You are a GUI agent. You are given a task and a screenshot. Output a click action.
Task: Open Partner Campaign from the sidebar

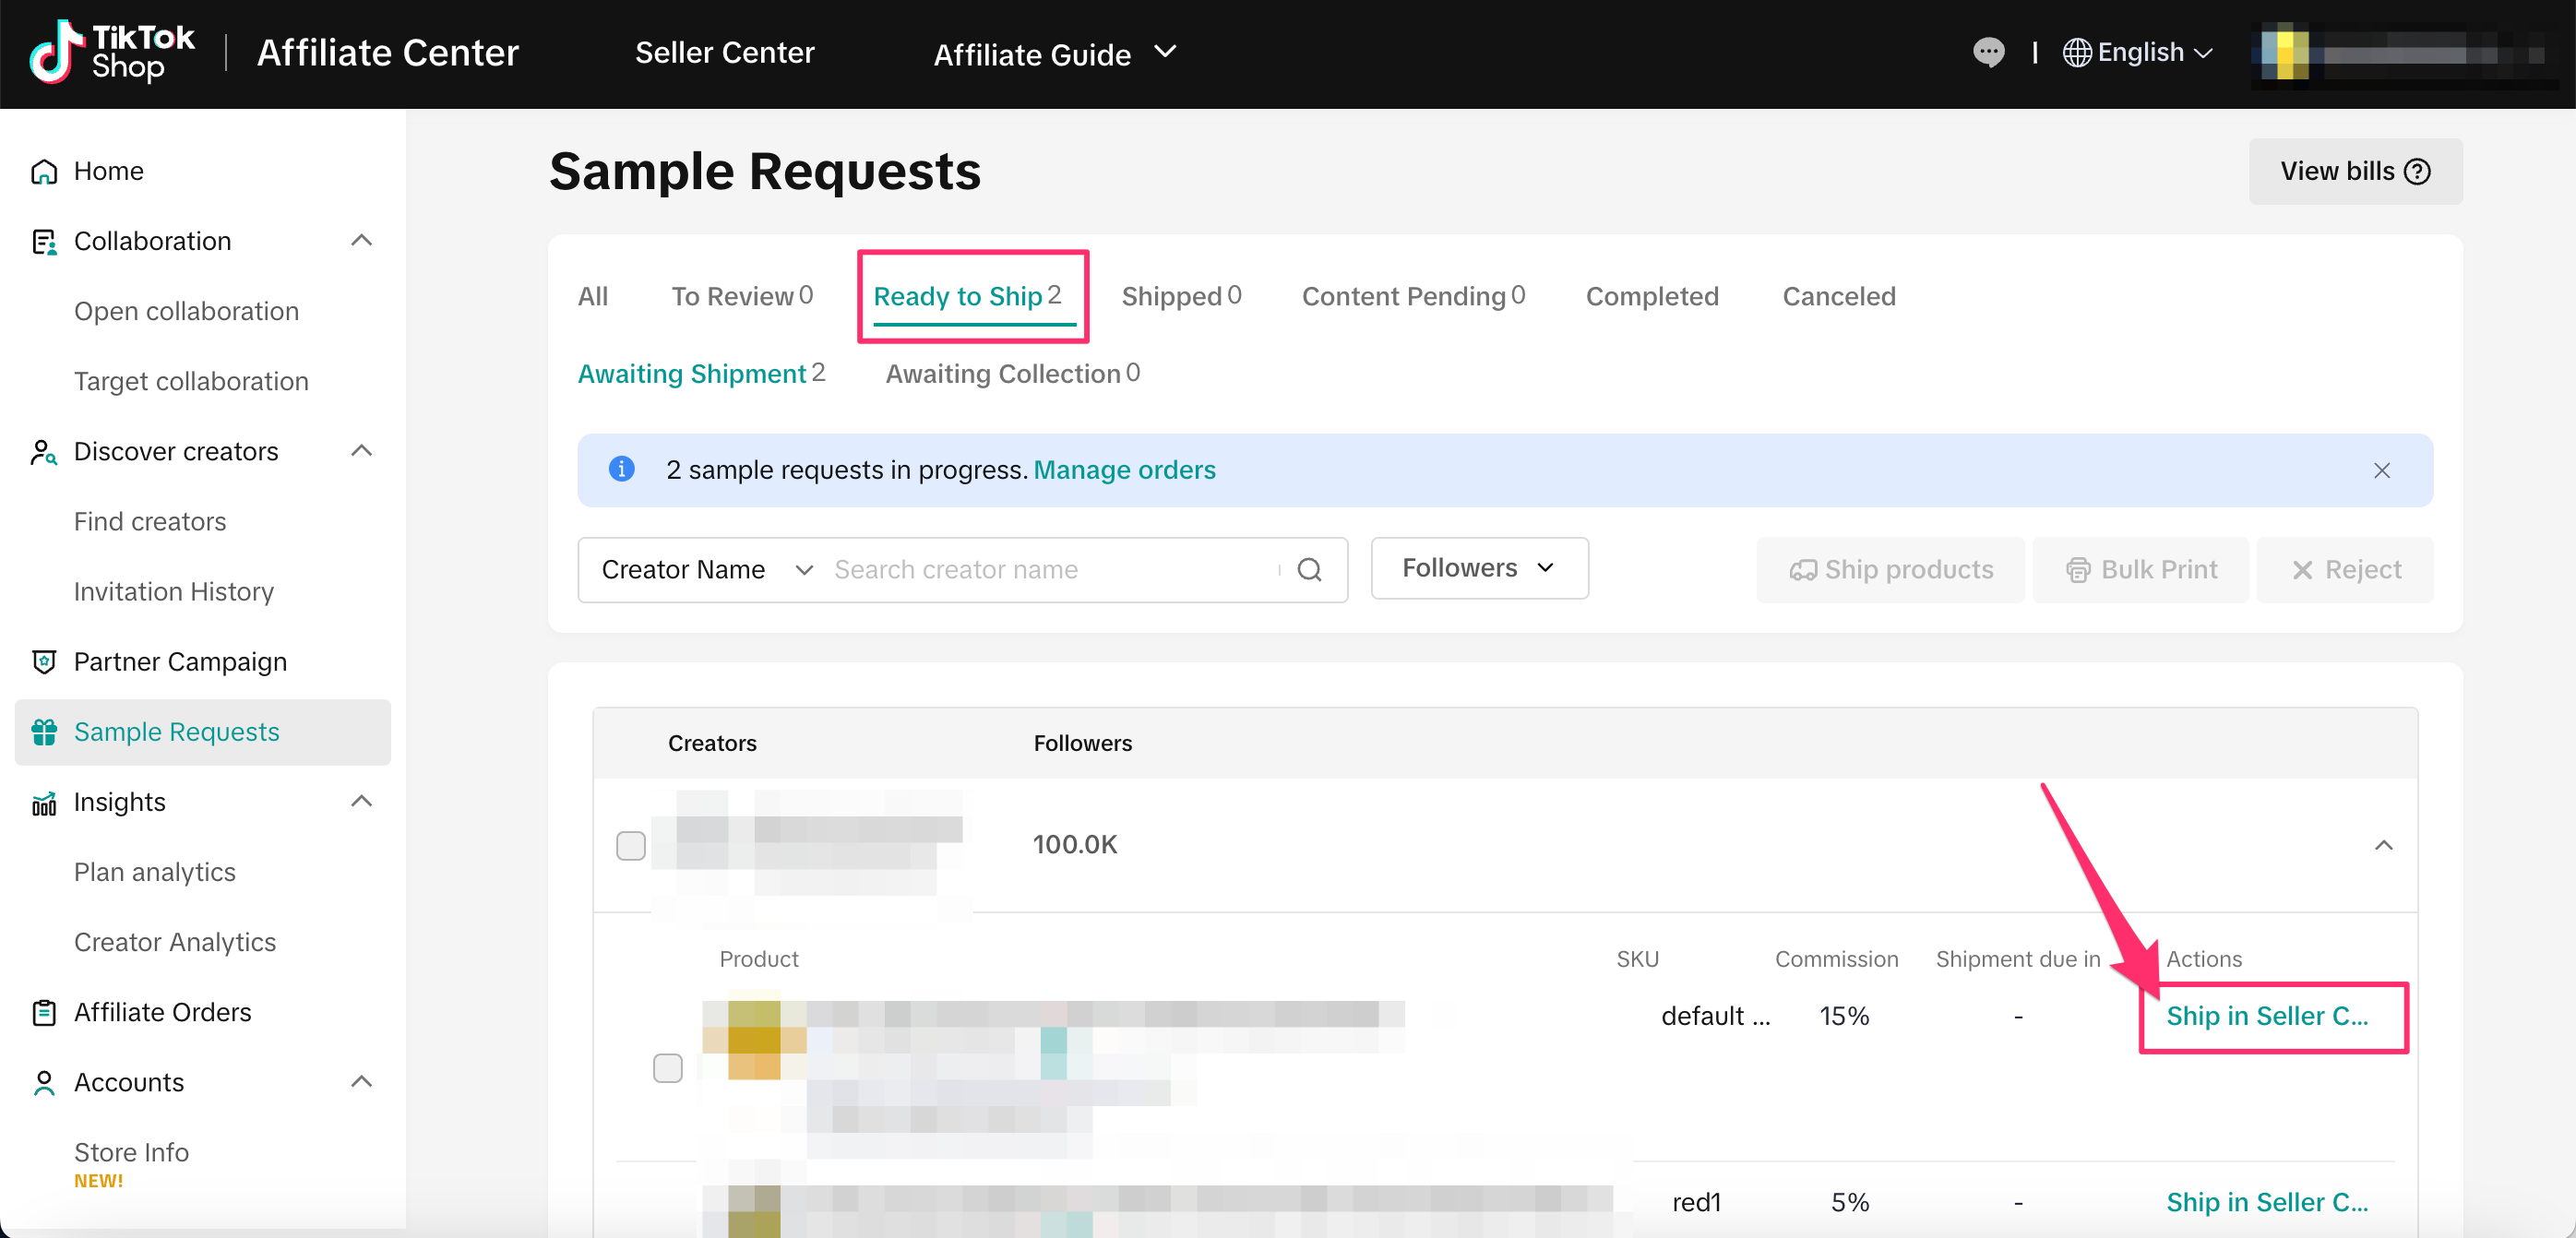[180, 662]
